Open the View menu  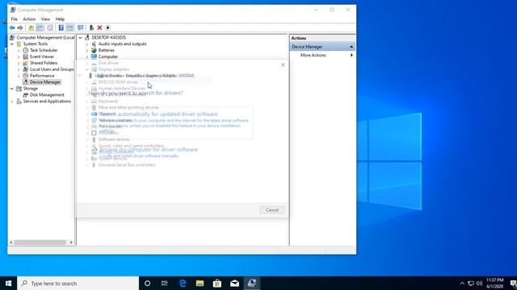tap(45, 19)
